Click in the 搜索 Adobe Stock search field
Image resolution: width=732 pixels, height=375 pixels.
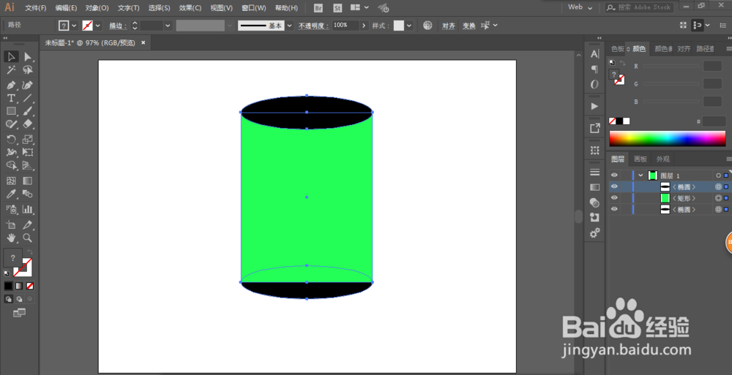638,7
